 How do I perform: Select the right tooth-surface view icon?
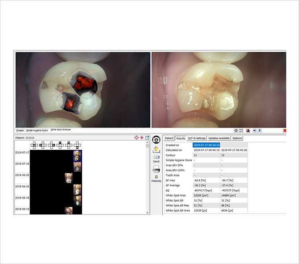51,145
